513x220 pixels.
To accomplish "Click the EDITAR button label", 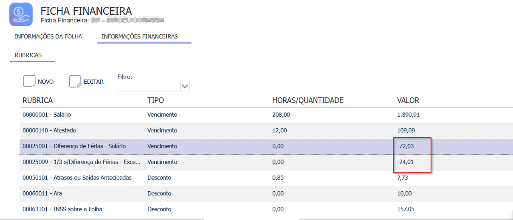I will click(94, 82).
